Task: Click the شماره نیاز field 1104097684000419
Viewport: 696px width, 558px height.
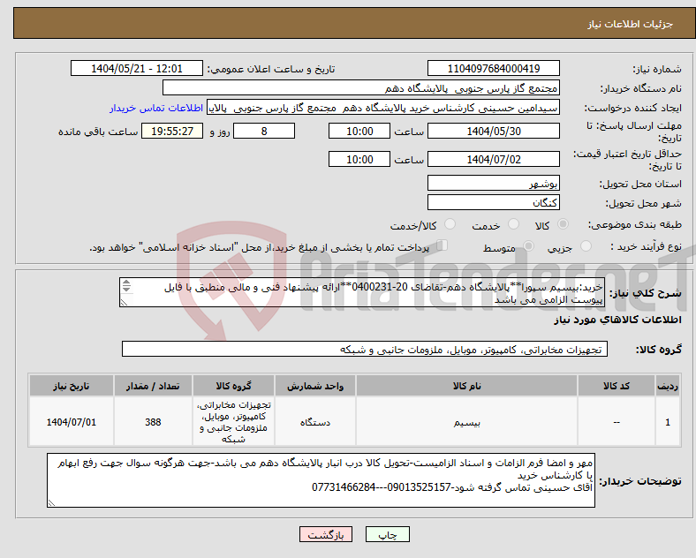Action: 493,69
